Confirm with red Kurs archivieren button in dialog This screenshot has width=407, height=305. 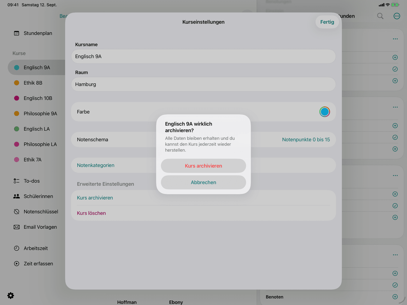(x=203, y=166)
